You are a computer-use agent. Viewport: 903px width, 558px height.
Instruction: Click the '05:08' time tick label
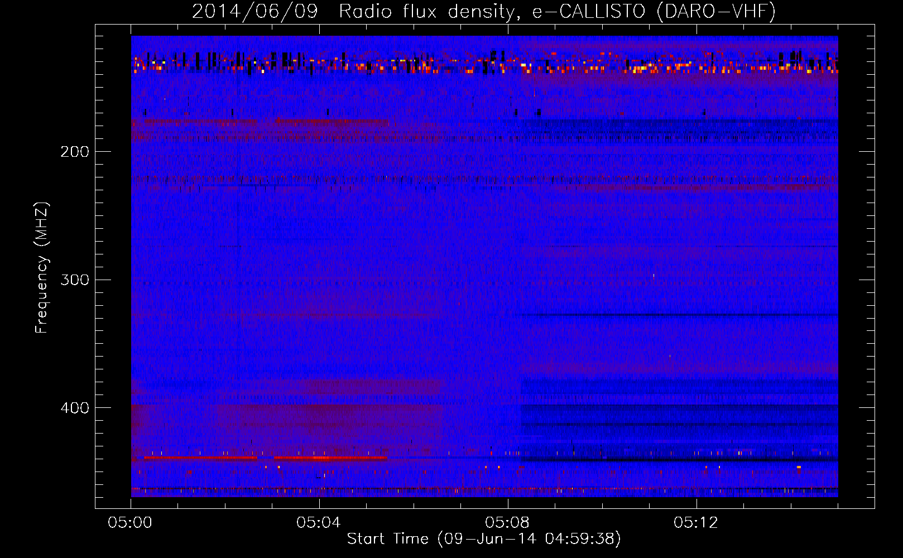tap(507, 523)
